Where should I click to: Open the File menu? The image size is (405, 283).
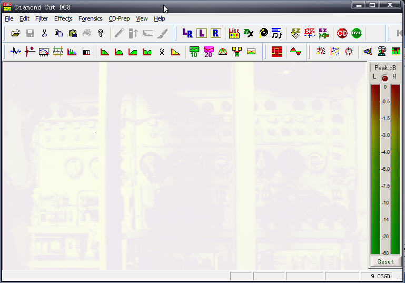tap(9, 18)
